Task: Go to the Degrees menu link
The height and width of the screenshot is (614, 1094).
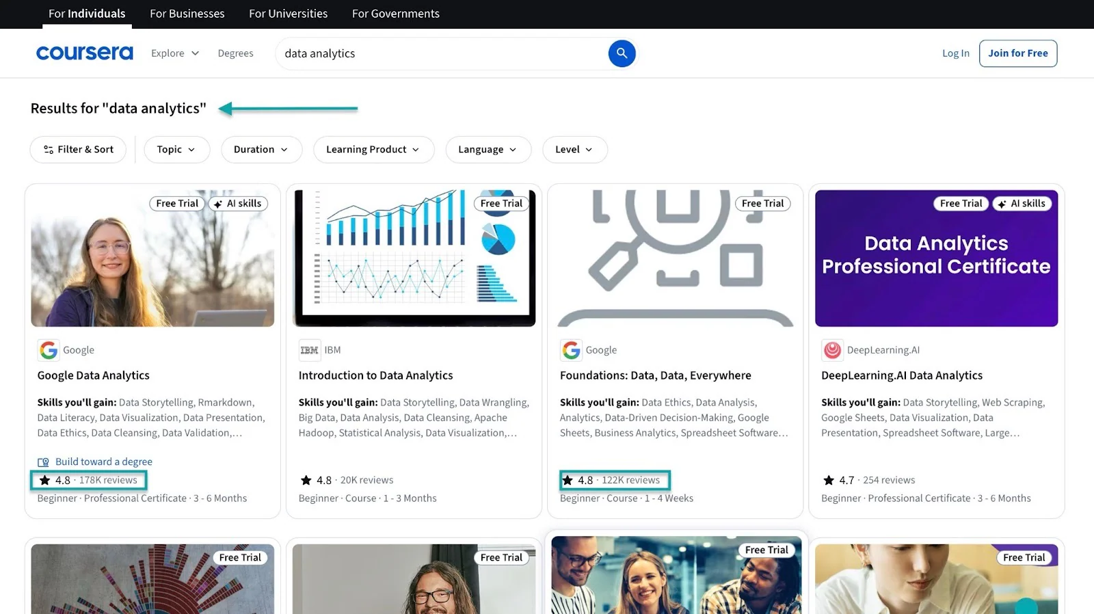Action: [x=235, y=53]
